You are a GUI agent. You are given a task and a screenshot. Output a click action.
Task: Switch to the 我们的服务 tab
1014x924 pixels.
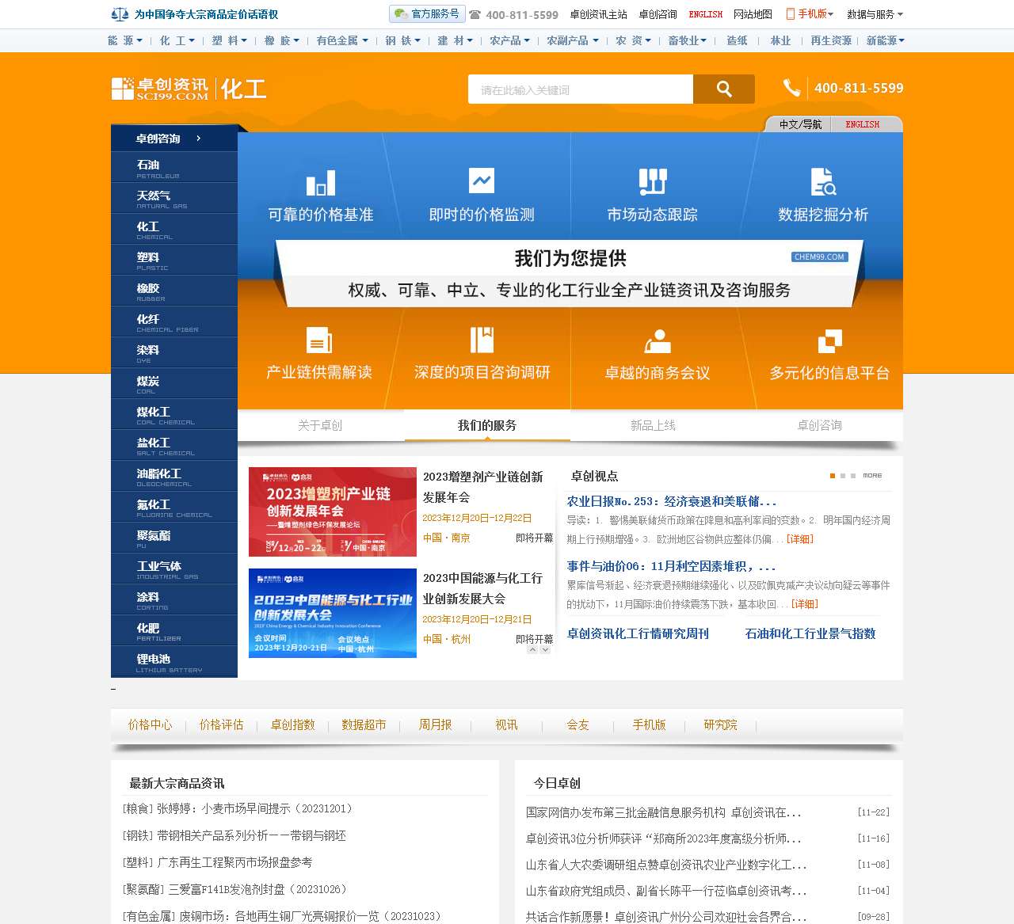coord(487,425)
